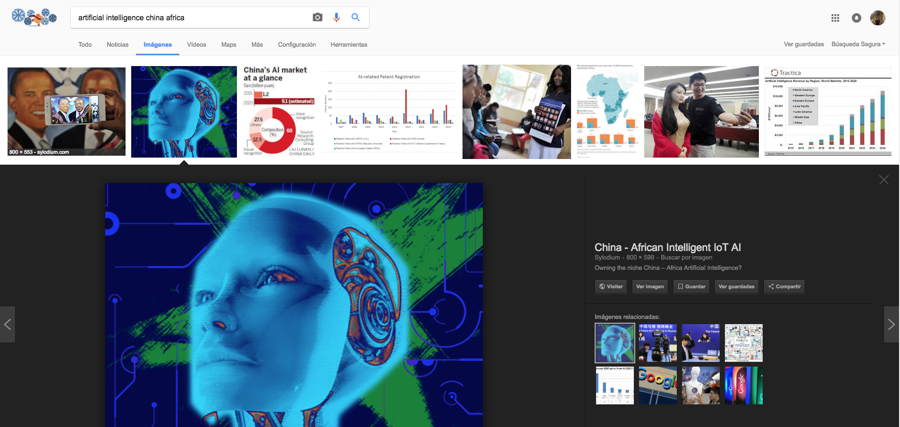Click the blue magnifier search icon
This screenshot has width=900, height=427.
(x=356, y=17)
